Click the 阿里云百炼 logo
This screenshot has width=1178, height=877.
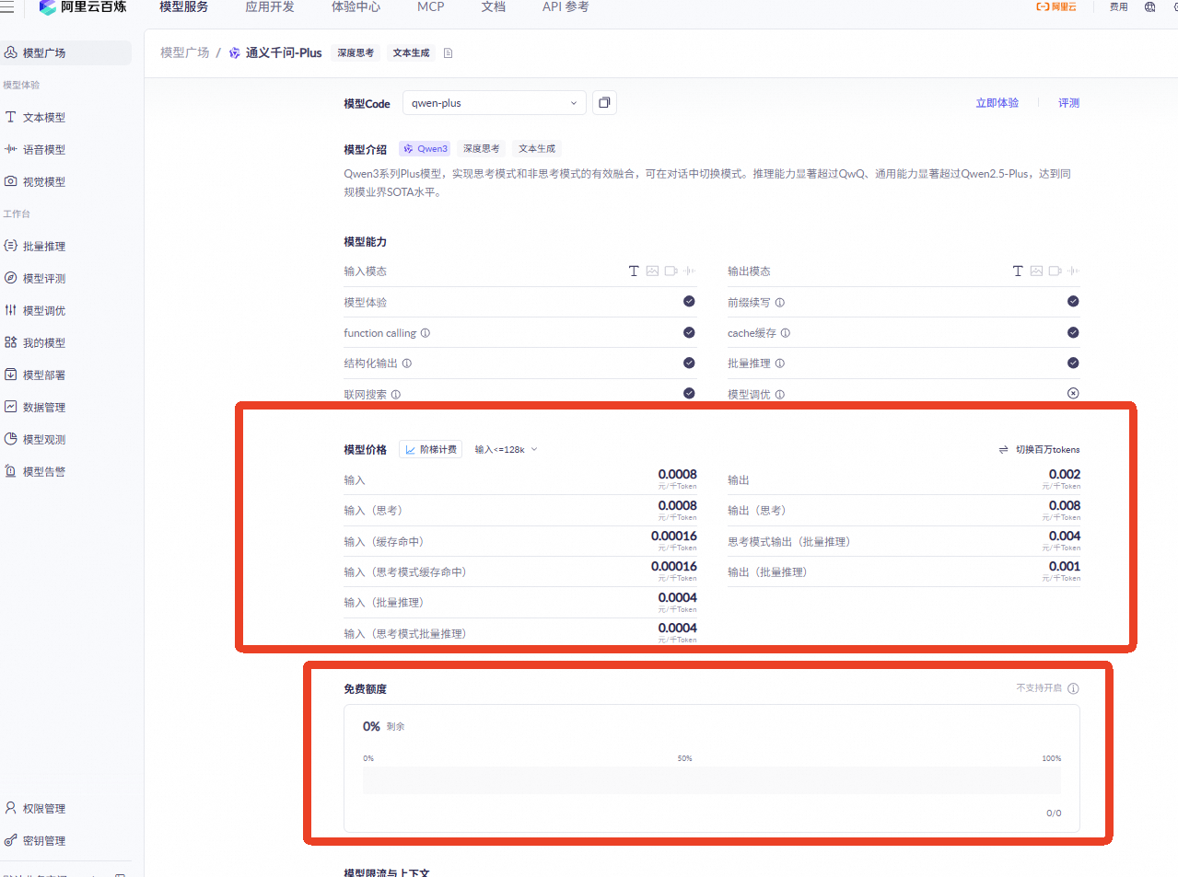point(83,7)
